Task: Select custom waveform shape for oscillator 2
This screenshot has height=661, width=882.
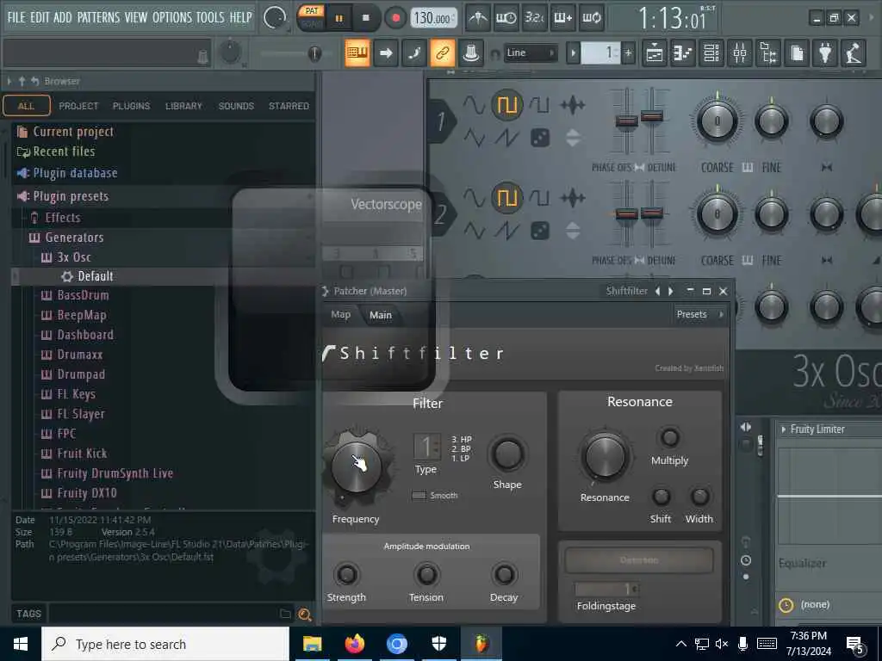Action: click(x=573, y=198)
